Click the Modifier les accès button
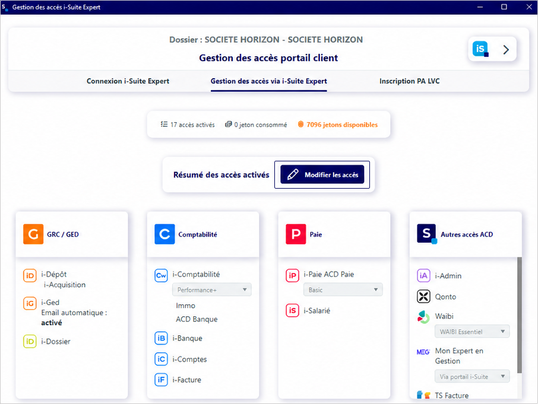This screenshot has height=404, width=538. [x=322, y=174]
